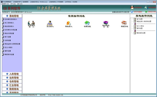
Task: Click the red 如何开始操作 link
Action: 138,12
